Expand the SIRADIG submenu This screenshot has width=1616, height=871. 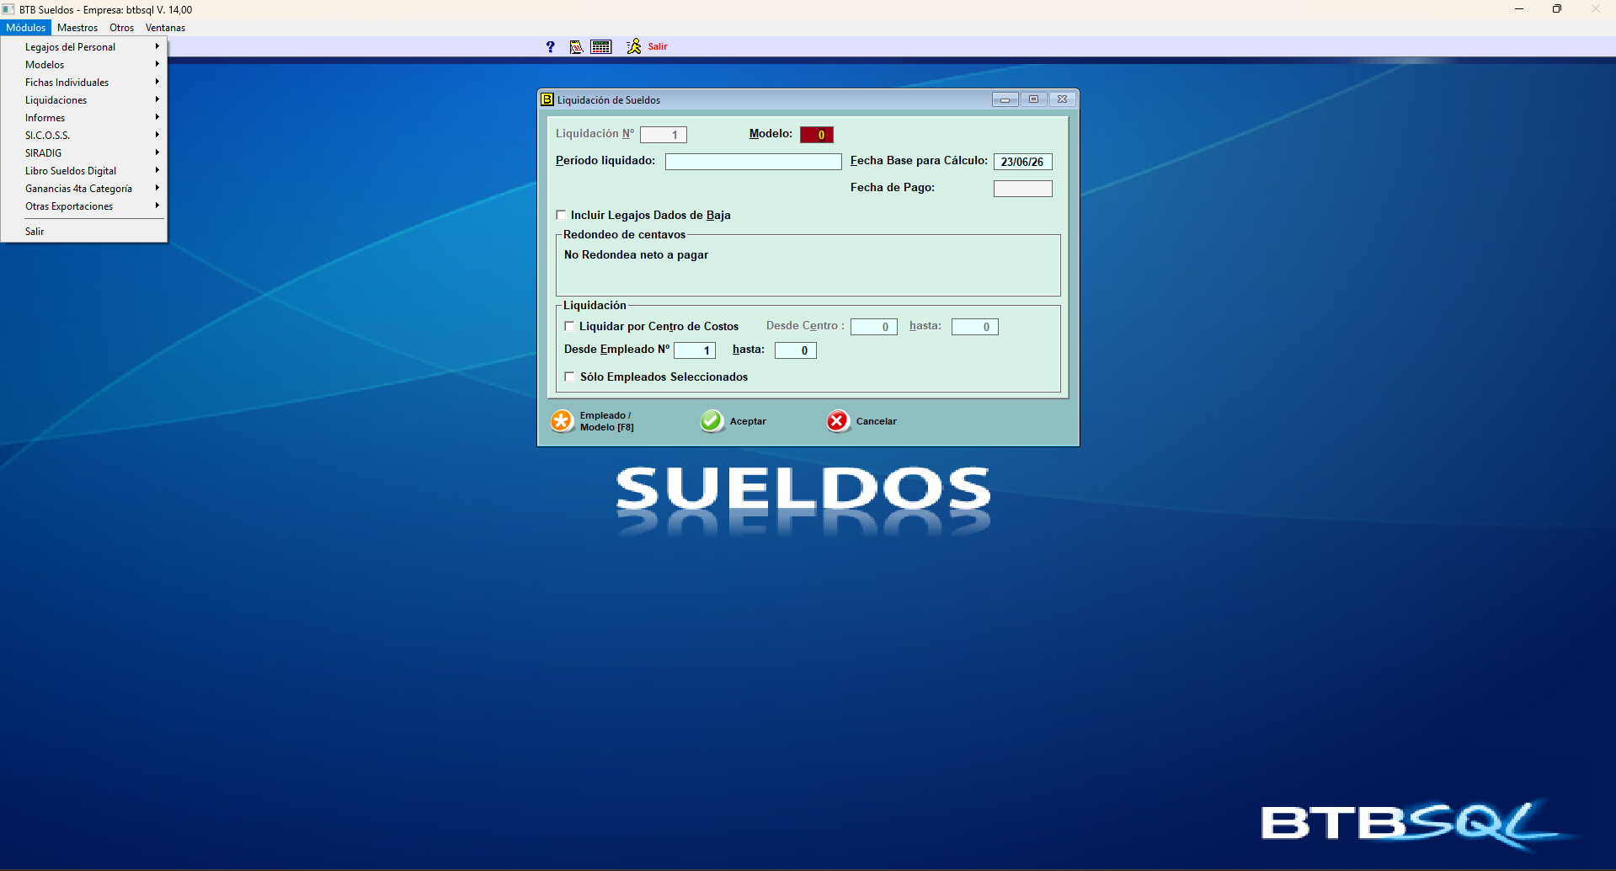pyautogui.click(x=83, y=153)
